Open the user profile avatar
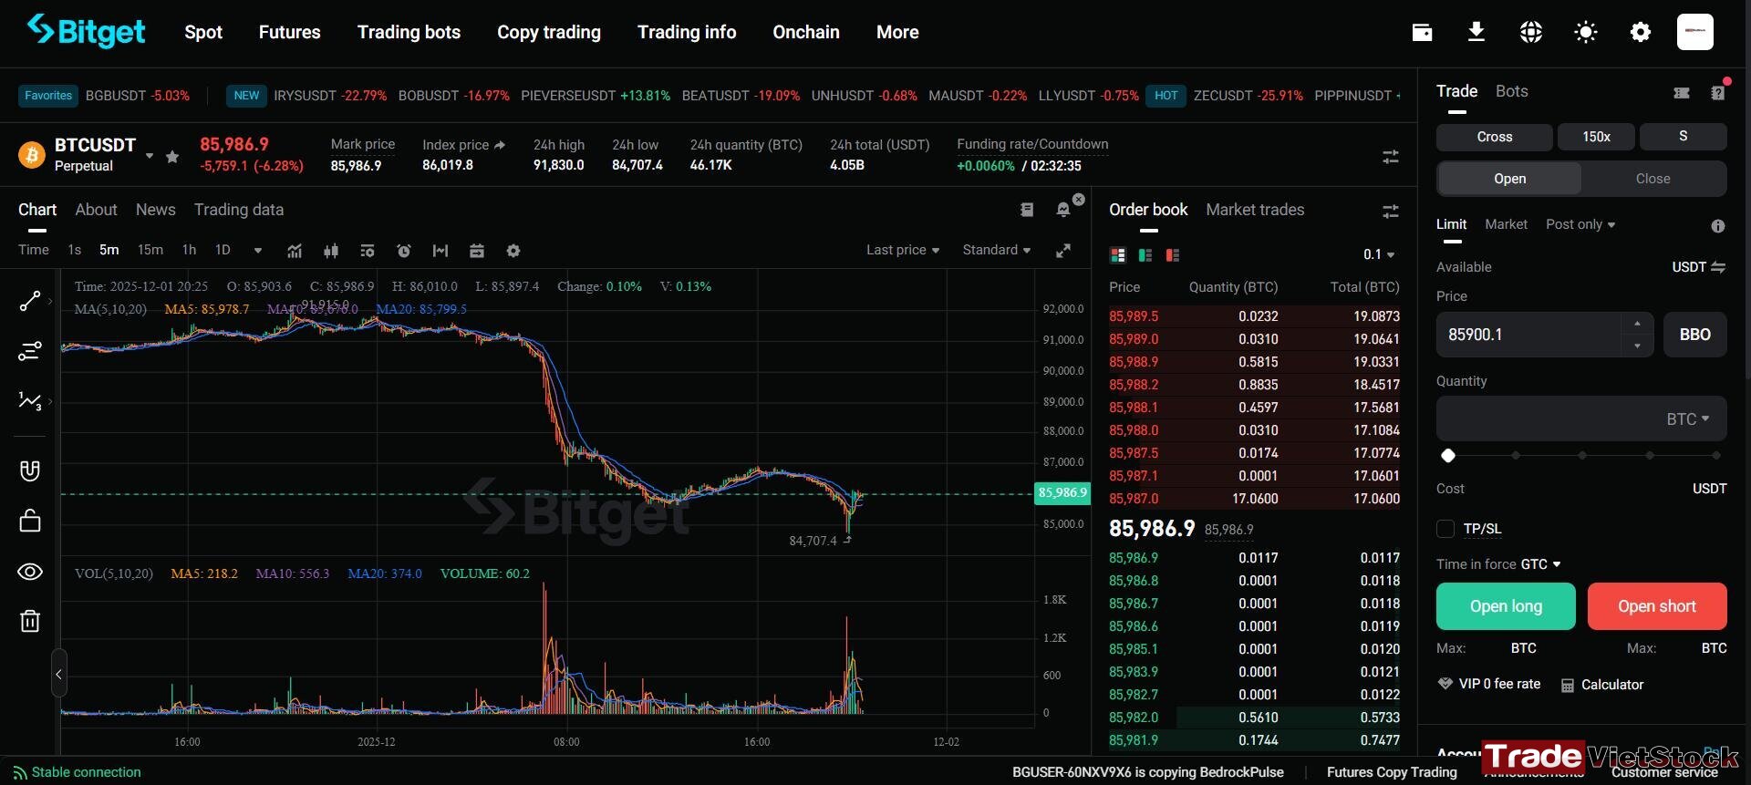Screen dimensions: 1751x785 (x=1695, y=32)
